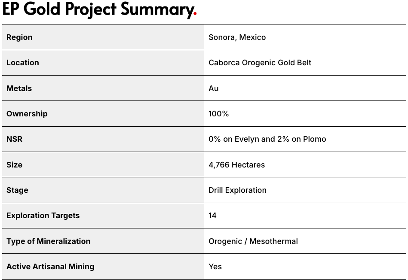Click the 100% ownership value
The image size is (408, 280).
(219, 114)
